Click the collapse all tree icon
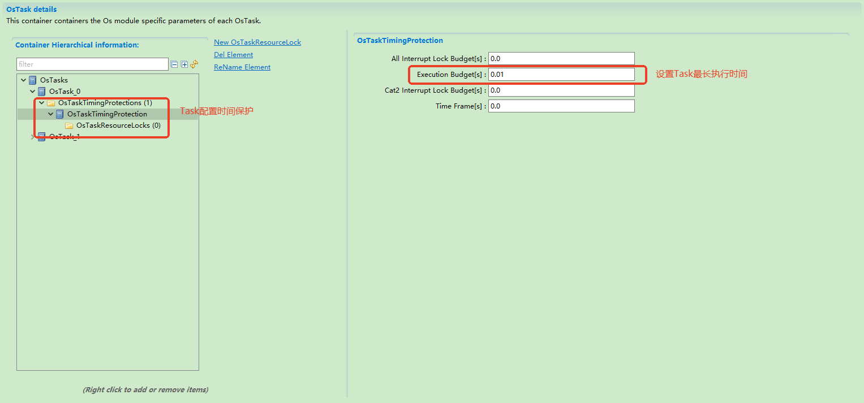 coord(174,64)
